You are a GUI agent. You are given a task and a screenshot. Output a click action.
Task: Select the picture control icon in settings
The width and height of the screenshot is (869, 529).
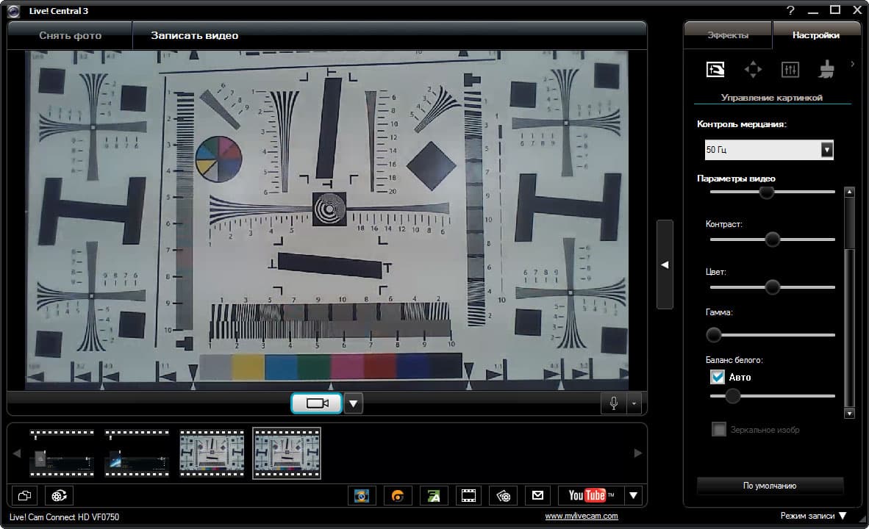click(715, 69)
